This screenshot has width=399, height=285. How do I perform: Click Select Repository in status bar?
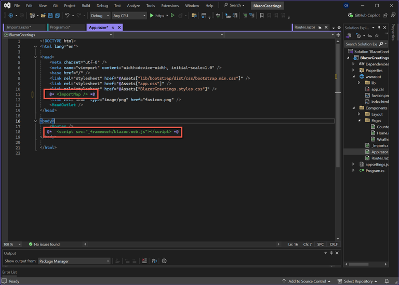(x=358, y=281)
